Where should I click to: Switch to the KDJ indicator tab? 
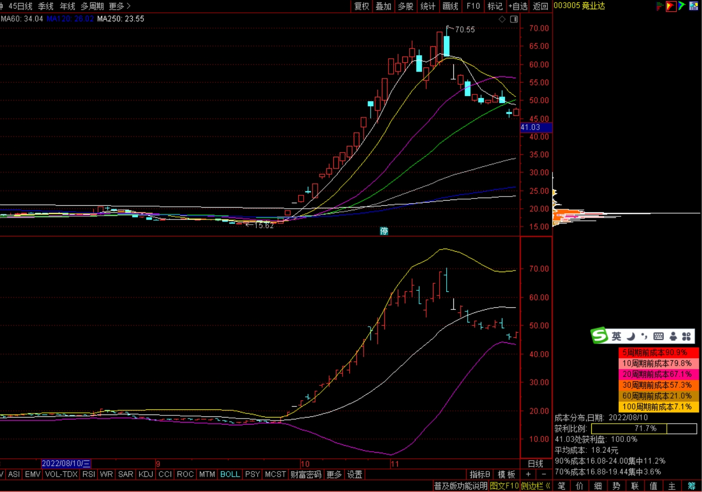click(146, 475)
